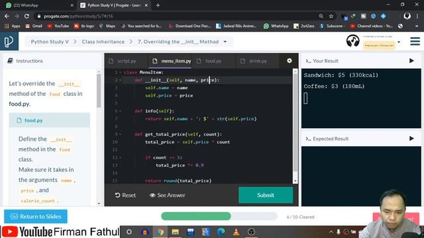This screenshot has width=424, height=238.
Task: Click Return to Slides button
Action: coord(36,216)
